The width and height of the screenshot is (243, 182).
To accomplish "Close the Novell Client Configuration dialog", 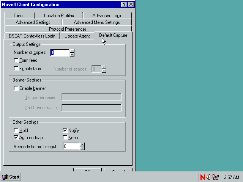I will [x=131, y=4].
